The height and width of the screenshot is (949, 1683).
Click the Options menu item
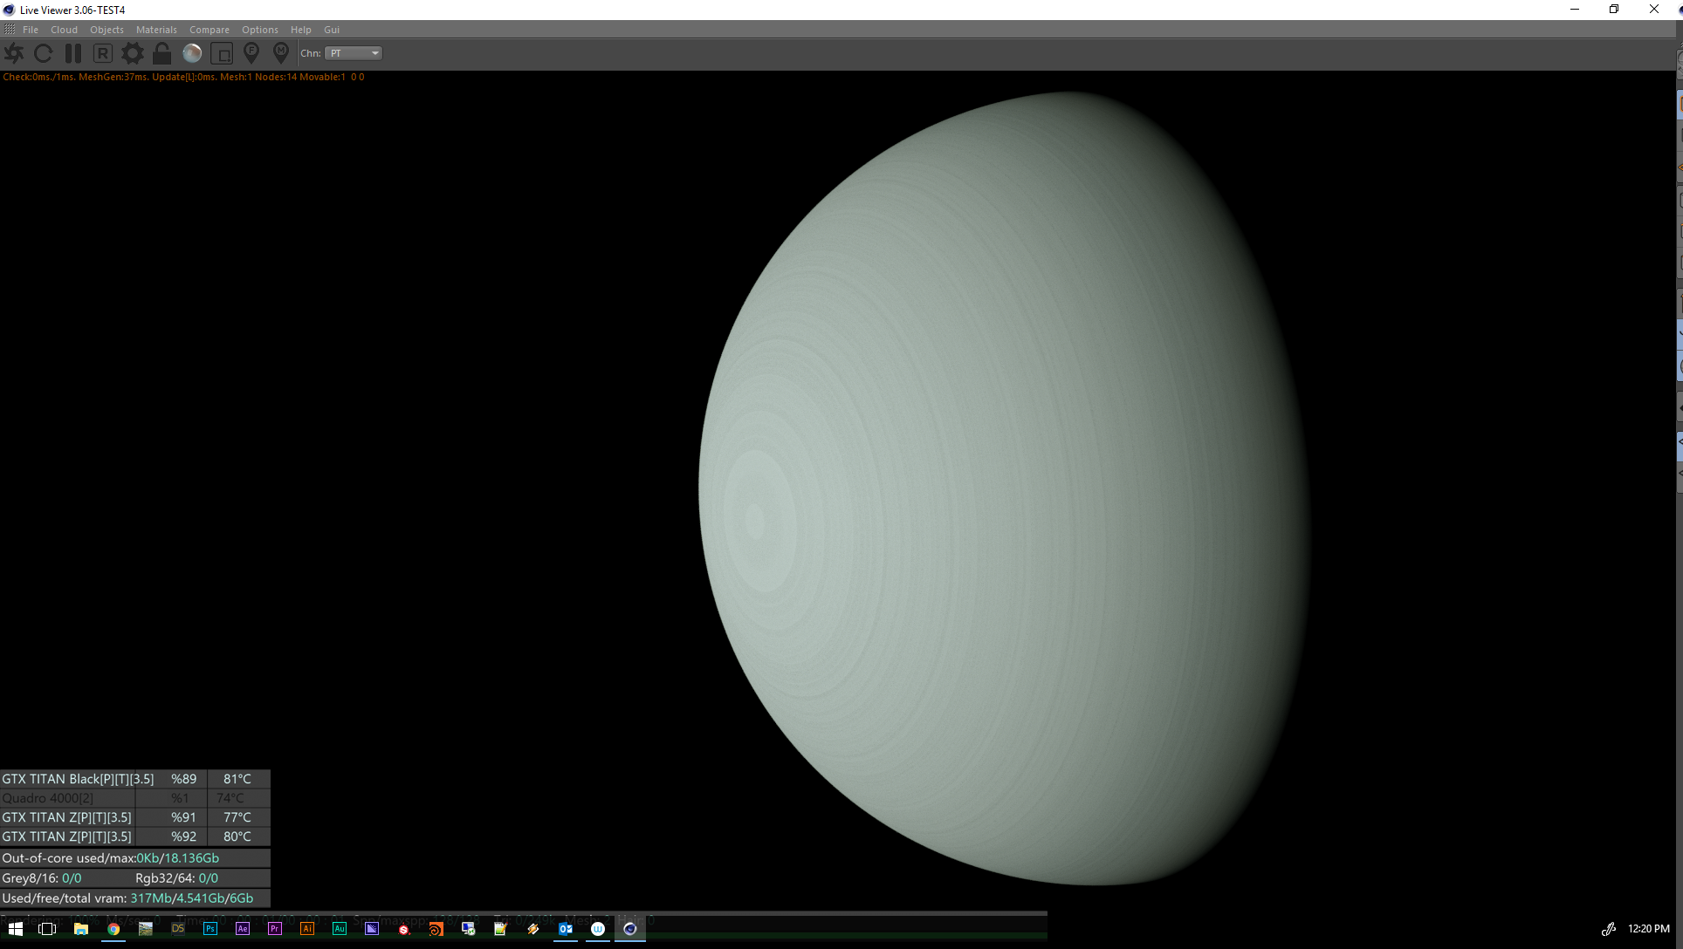click(x=259, y=30)
